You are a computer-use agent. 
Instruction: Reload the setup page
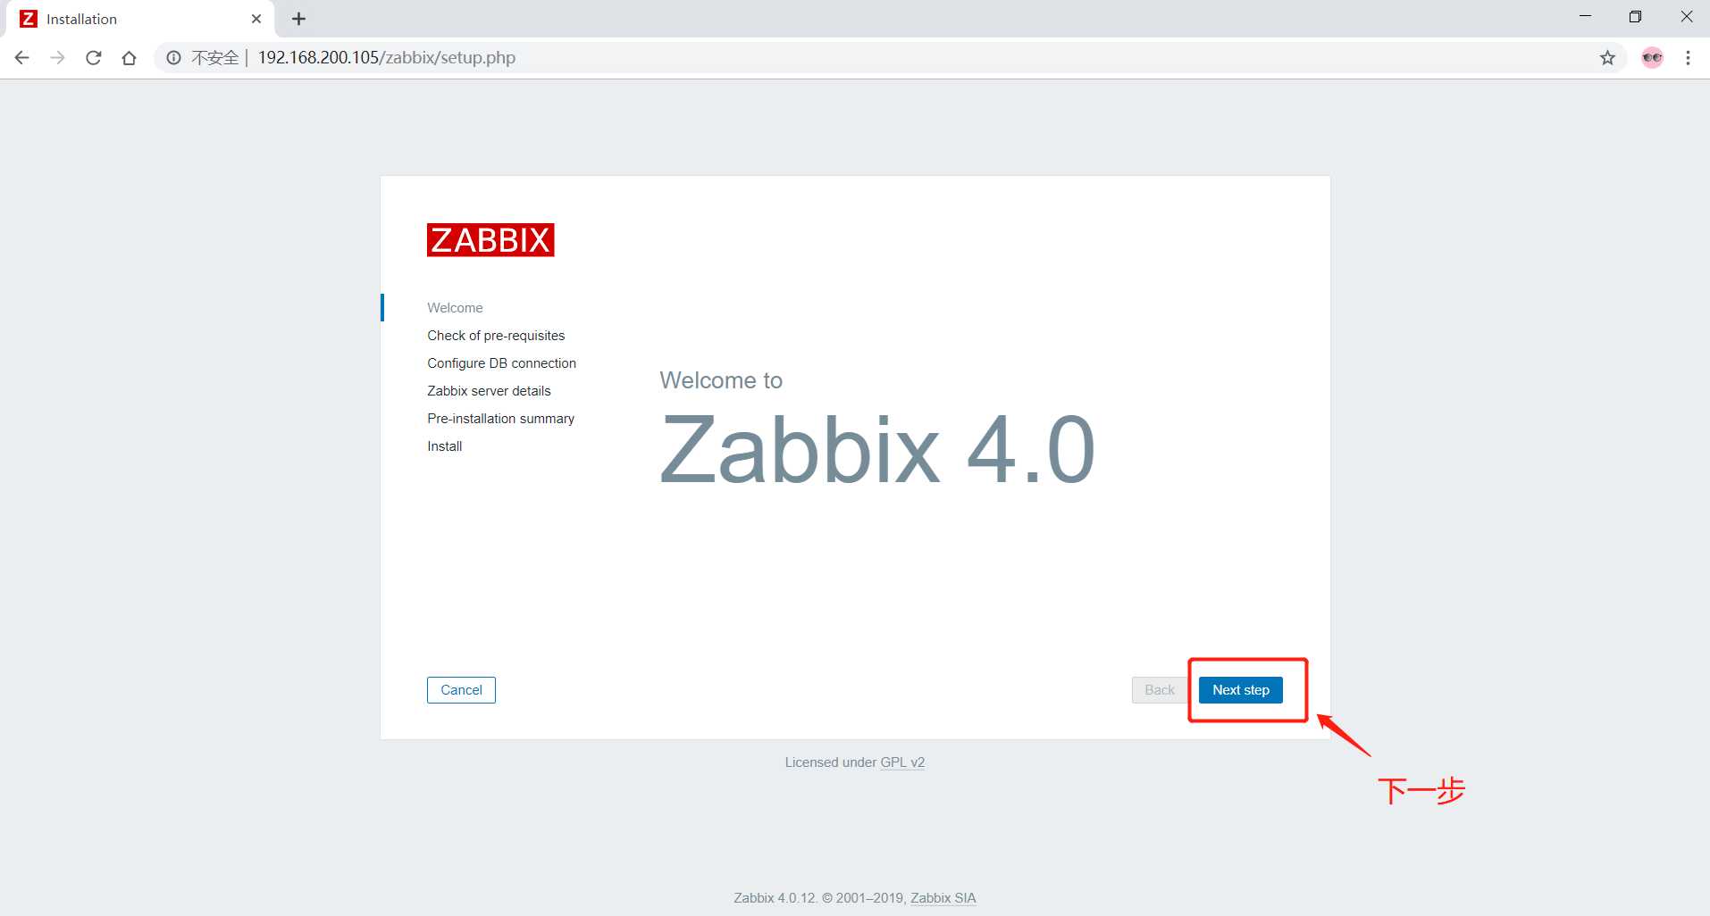(x=93, y=58)
